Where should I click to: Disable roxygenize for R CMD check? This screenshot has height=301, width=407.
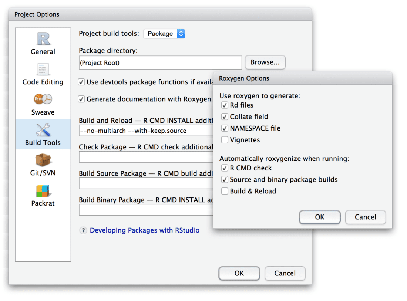click(x=225, y=168)
